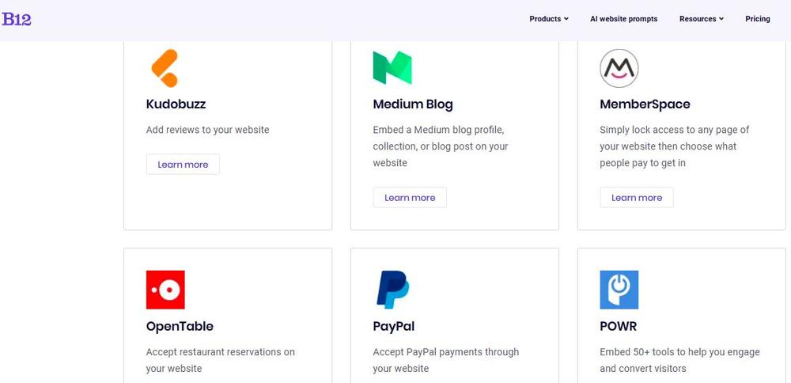The image size is (791, 383).
Task: Click the blue PayPal logo icon
Action: click(392, 290)
